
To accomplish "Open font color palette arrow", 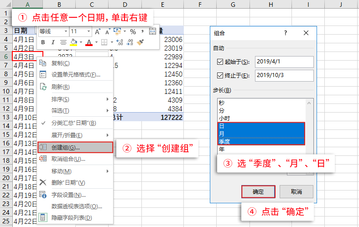I will [x=96, y=42].
